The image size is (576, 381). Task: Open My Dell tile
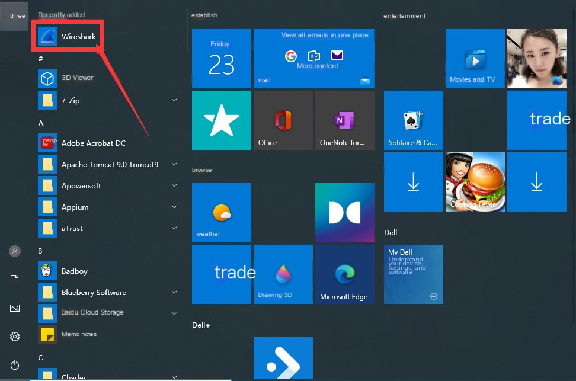(x=414, y=274)
